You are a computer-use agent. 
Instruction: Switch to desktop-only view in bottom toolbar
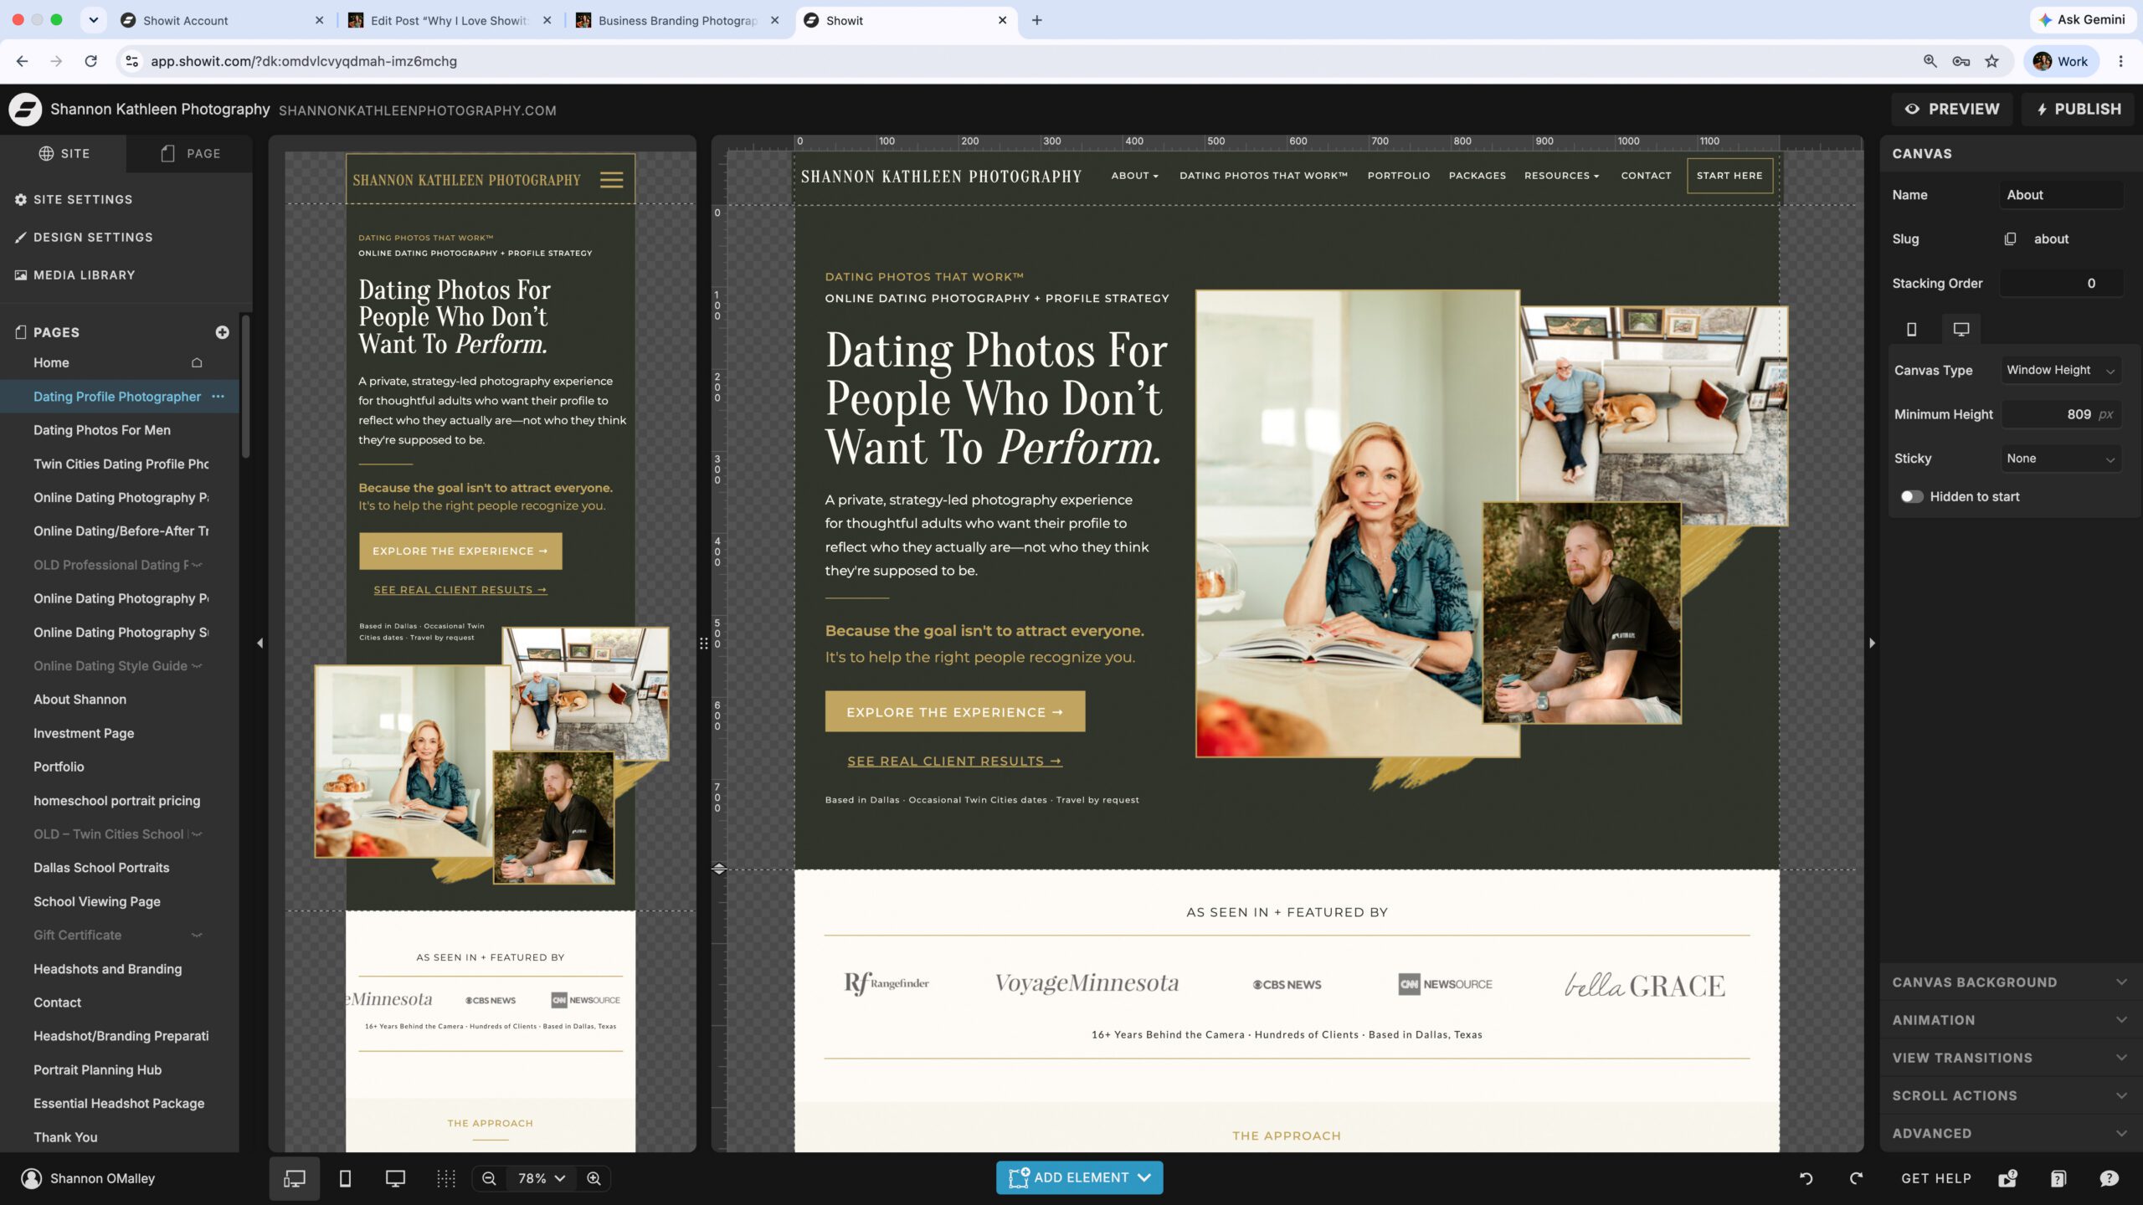(x=395, y=1178)
